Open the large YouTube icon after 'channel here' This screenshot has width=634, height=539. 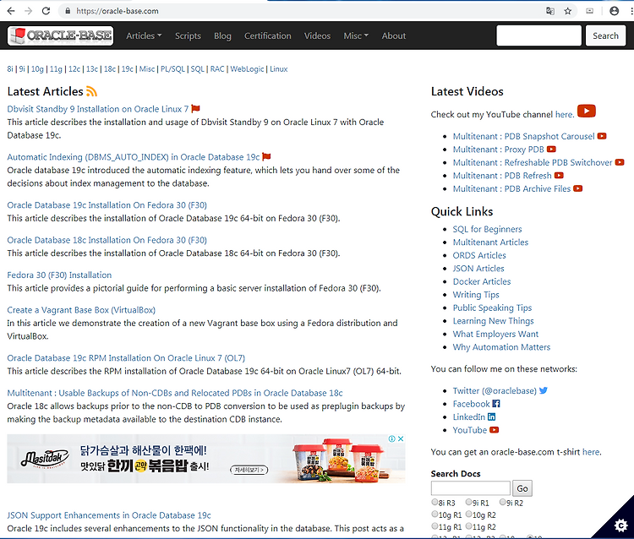coord(587,111)
